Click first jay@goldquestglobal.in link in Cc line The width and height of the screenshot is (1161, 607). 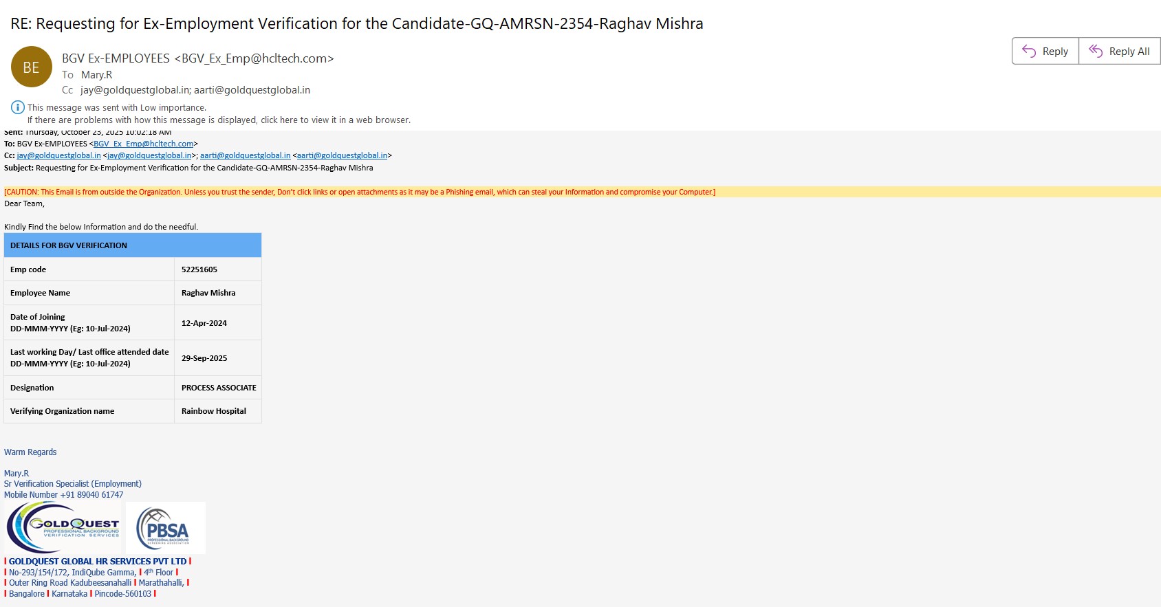(58, 155)
